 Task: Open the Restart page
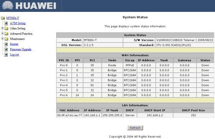point(14,44)
